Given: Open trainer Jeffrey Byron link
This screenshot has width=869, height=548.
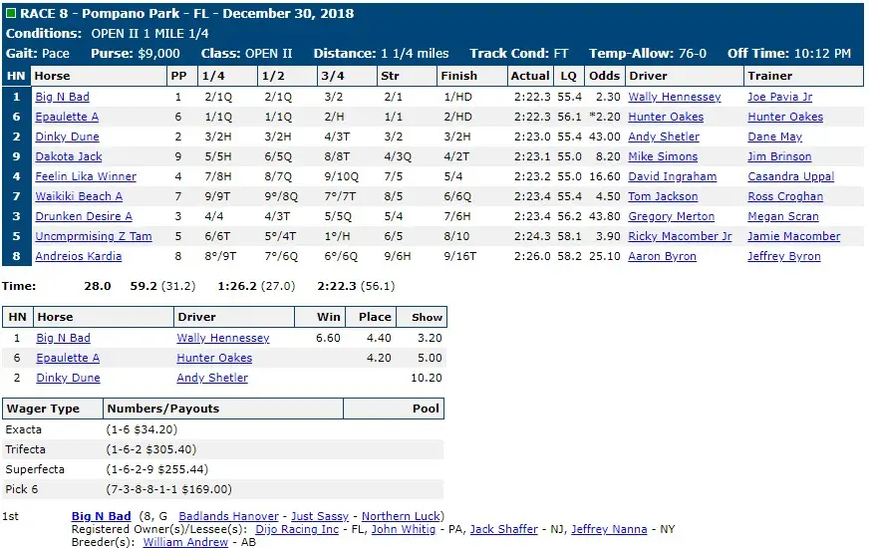Looking at the screenshot, I should (x=784, y=256).
